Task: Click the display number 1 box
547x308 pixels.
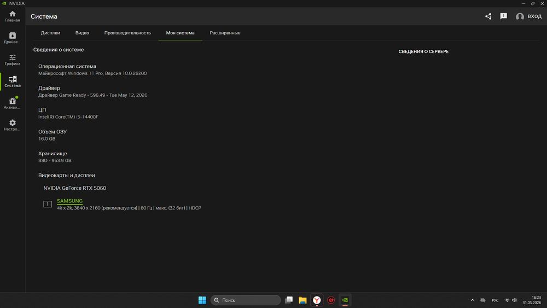Action: coord(48,204)
